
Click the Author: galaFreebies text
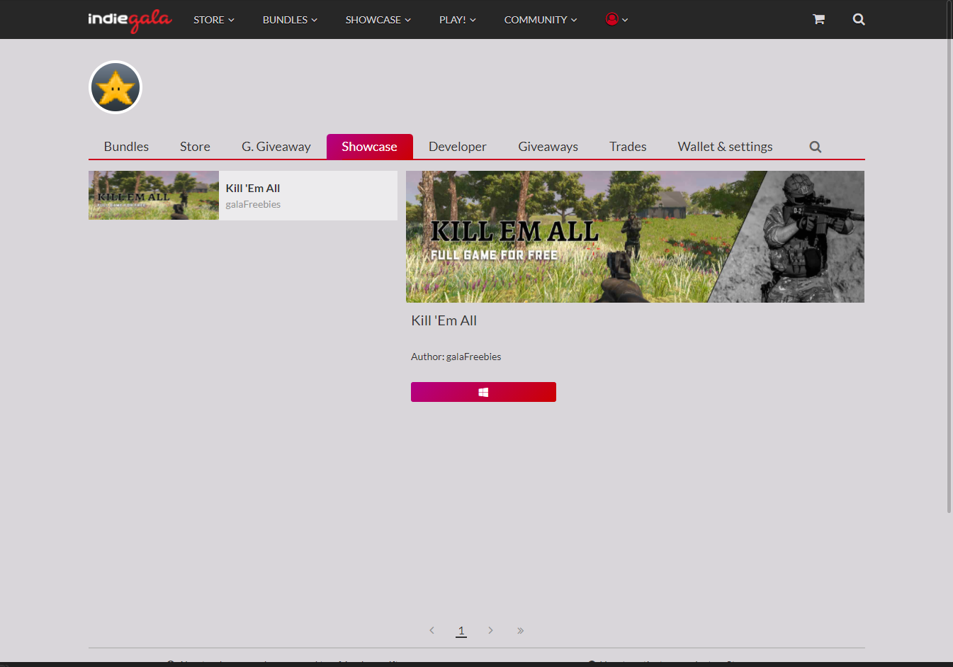[456, 357]
